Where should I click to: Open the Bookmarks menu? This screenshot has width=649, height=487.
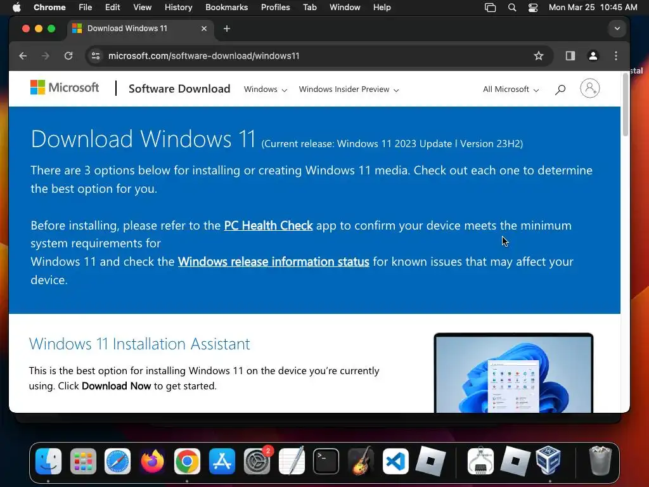coord(226,7)
